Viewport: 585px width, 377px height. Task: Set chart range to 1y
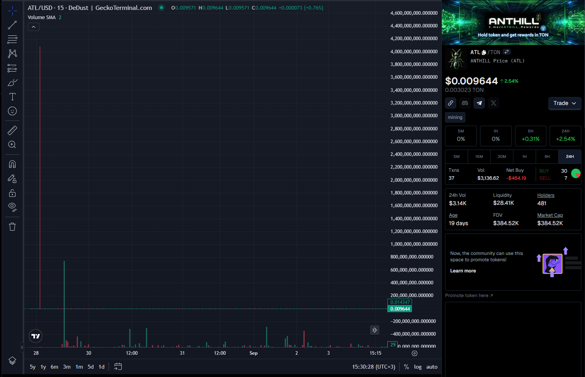pyautogui.click(x=43, y=367)
